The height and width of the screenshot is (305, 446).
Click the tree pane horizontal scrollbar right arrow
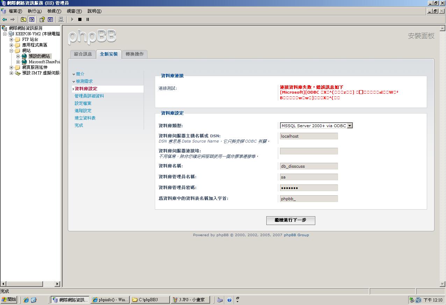58,284
